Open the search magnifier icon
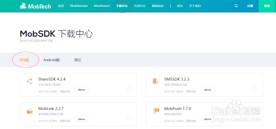The image size is (276, 129). [236, 6]
